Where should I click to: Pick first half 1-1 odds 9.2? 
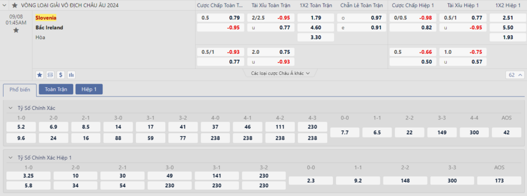pos(358,181)
